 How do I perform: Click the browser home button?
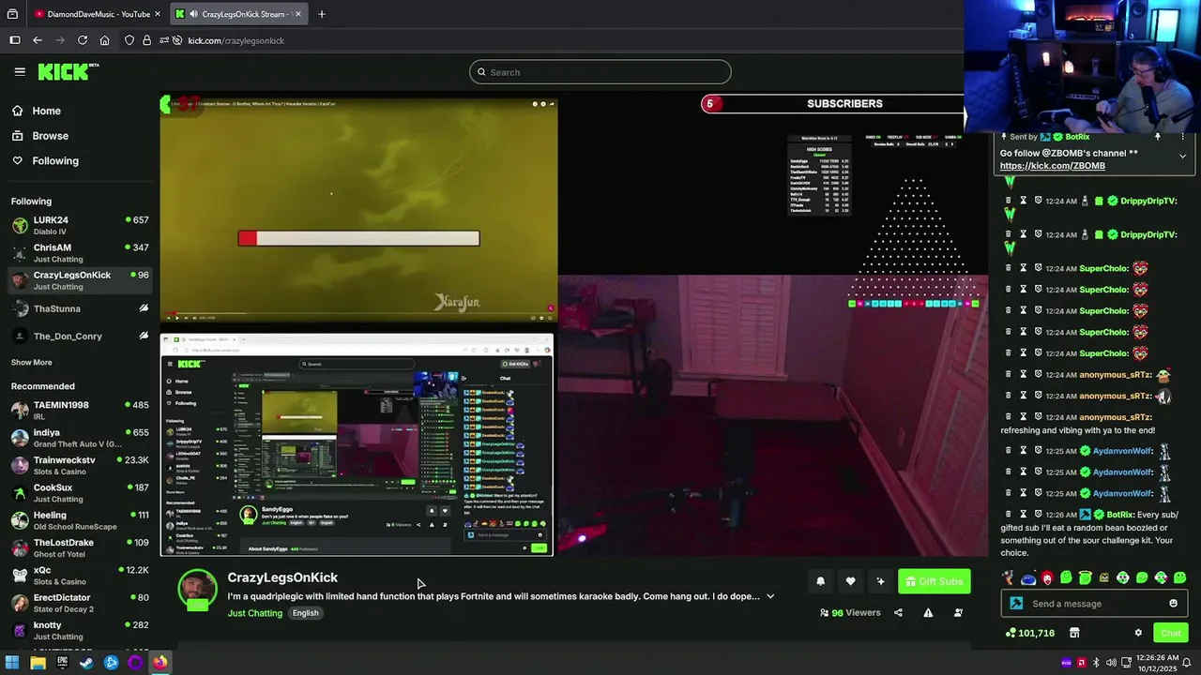105,40
